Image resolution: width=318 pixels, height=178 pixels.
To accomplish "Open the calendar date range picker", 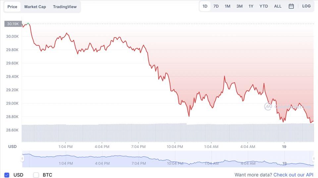I will tap(291, 6).
